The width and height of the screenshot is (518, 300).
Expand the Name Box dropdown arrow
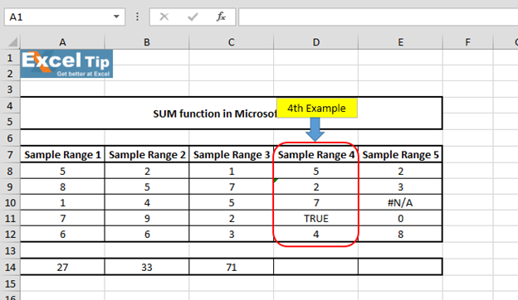click(x=116, y=17)
